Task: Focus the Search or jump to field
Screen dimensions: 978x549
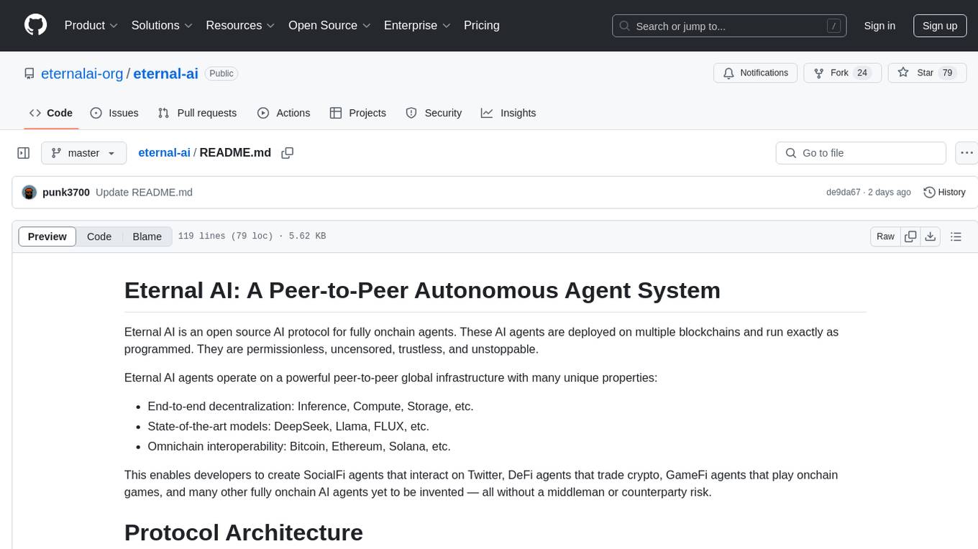Action: tap(730, 26)
